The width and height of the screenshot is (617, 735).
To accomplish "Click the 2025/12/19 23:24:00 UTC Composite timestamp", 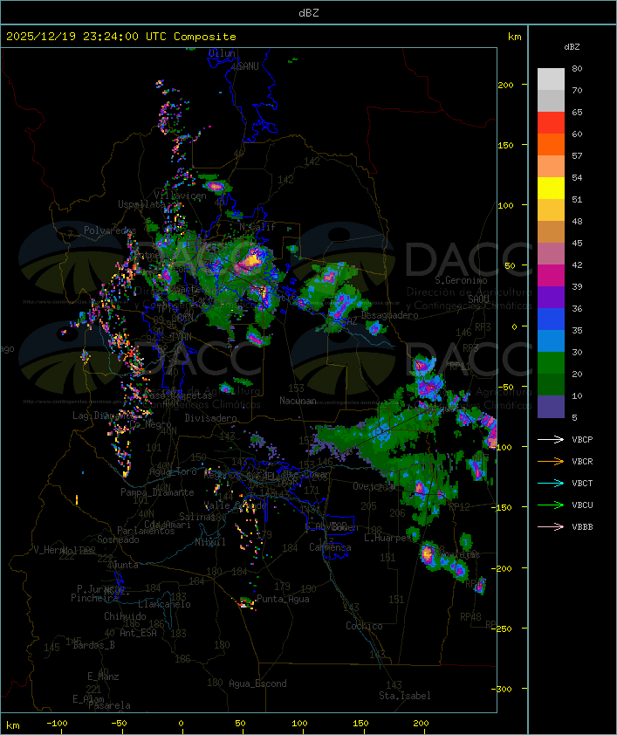I will tap(121, 36).
